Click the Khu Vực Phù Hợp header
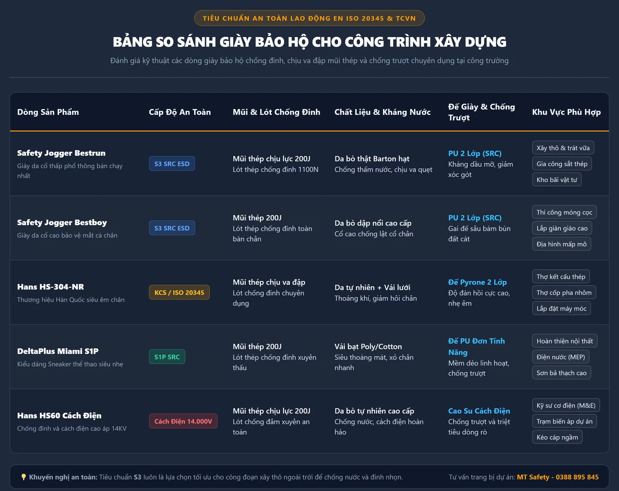 (566, 112)
